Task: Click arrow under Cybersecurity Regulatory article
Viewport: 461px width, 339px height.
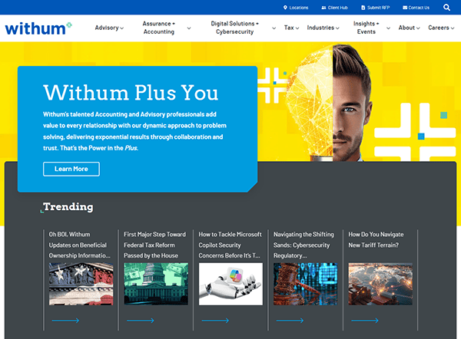Action: pos(290,321)
